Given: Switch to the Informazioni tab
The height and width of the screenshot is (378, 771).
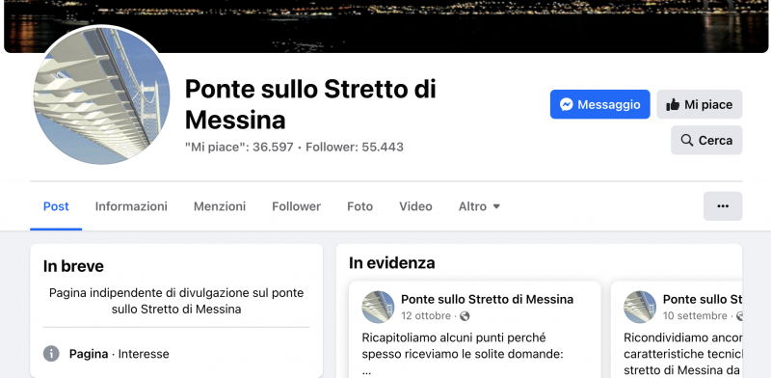Looking at the screenshot, I should (131, 206).
